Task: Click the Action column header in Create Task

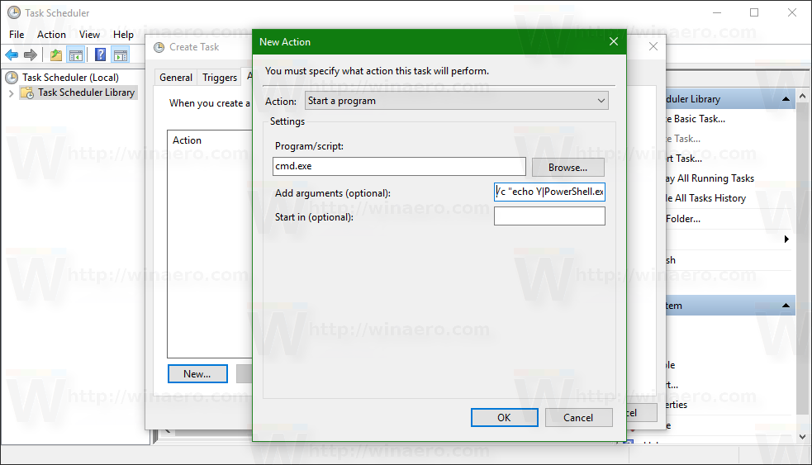Action: 187,140
